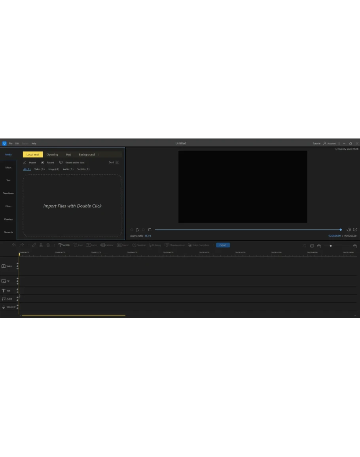Screen dimensions: 360x457
Task: Open the File menu
Action: [11, 144]
